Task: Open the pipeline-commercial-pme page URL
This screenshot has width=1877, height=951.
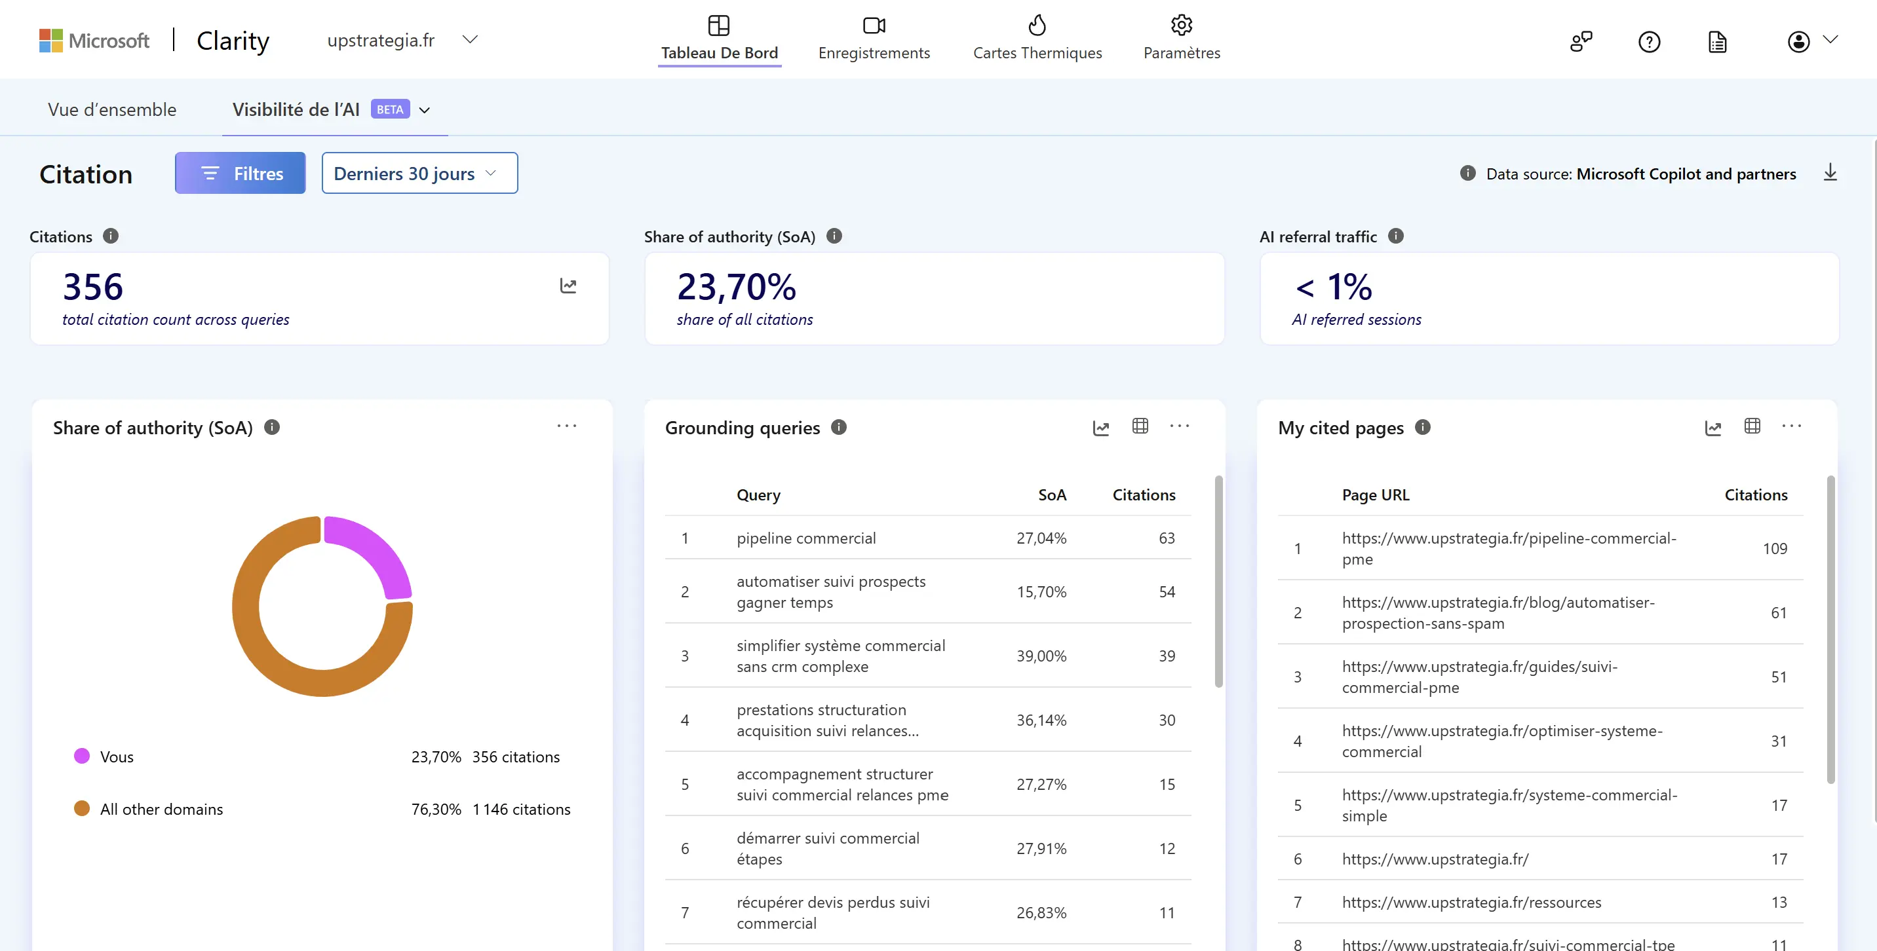Action: 1509,548
